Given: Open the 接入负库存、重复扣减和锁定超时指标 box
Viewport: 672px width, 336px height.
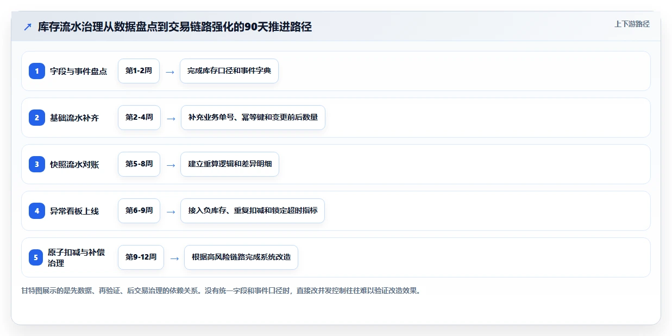Looking at the screenshot, I should tap(253, 211).
